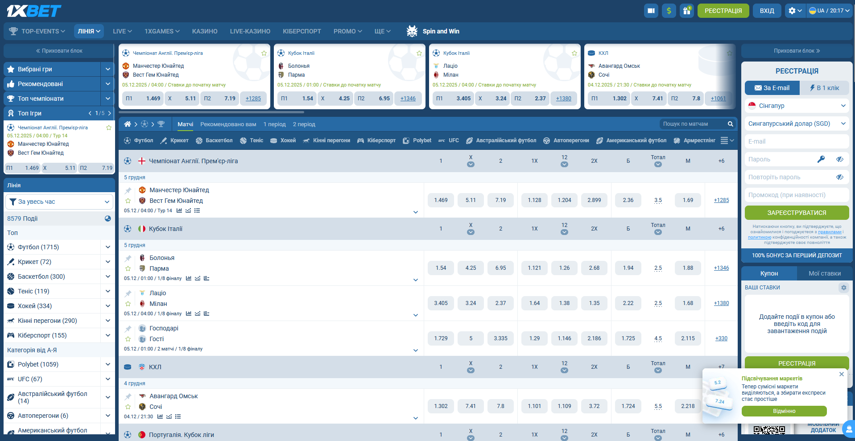855x441 pixels.
Task: Toggle password visibility in Пароль field
Action: (x=839, y=159)
